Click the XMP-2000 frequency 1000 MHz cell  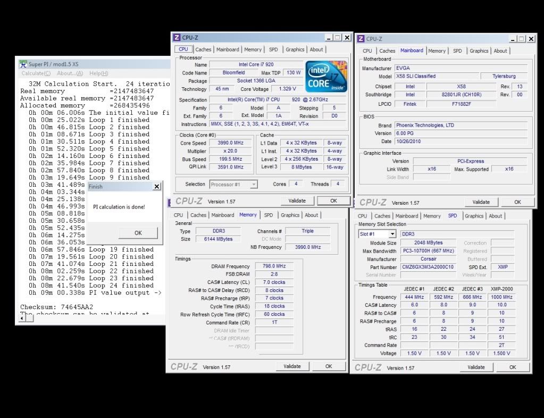click(x=501, y=297)
